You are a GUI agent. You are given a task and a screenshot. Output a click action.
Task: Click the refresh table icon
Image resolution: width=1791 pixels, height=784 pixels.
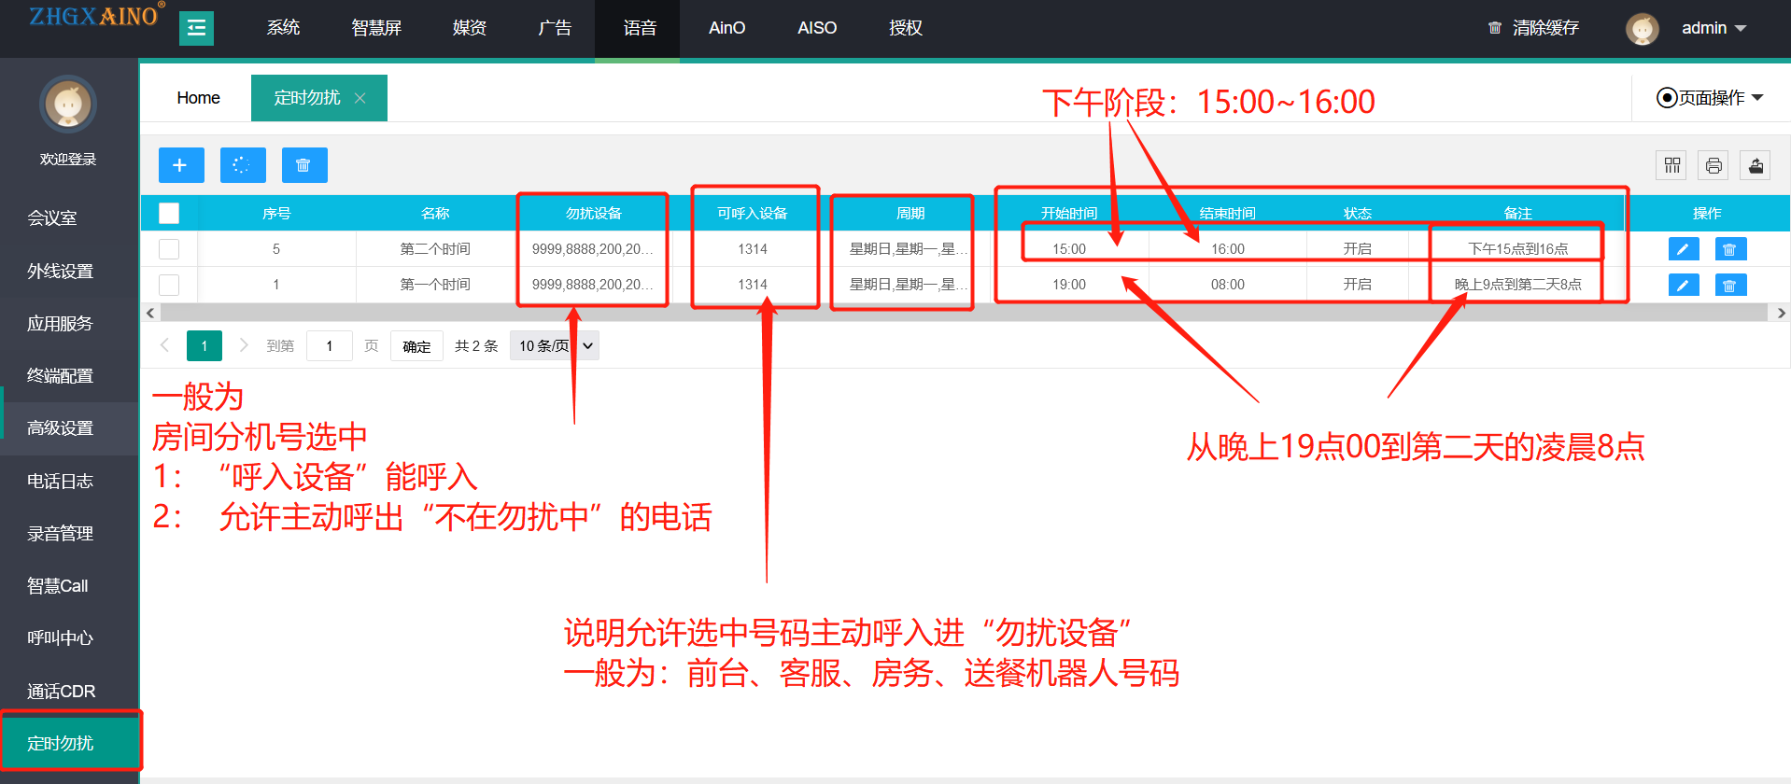pyautogui.click(x=242, y=165)
